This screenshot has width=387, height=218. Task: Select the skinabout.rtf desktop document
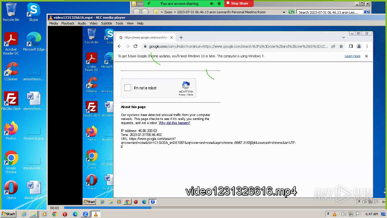[34, 190]
